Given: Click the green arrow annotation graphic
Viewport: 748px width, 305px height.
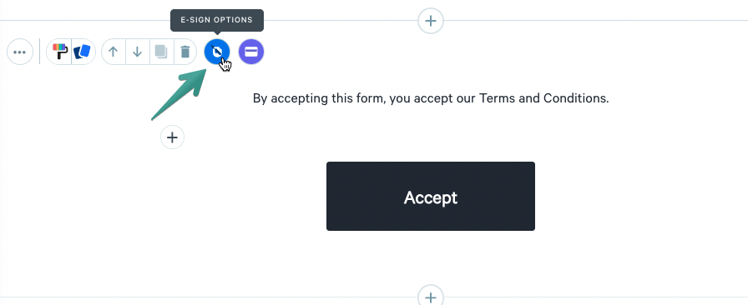Looking at the screenshot, I should 179,94.
